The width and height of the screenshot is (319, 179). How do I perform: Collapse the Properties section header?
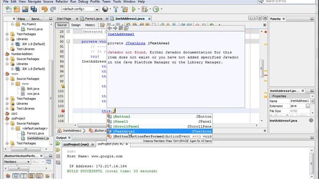pos(271,96)
